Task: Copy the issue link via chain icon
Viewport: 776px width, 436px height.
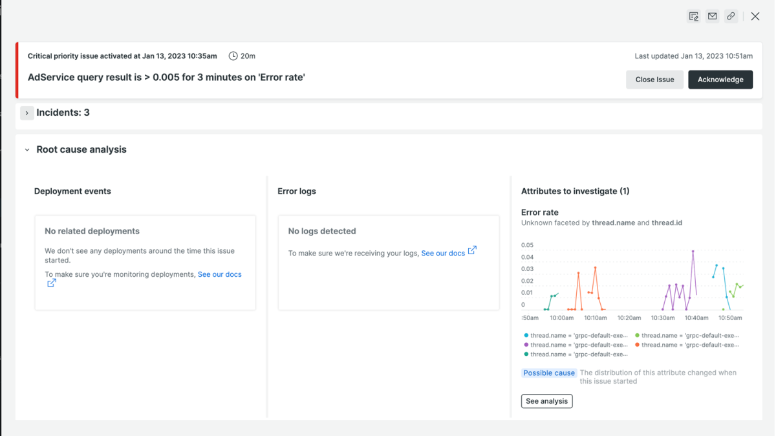Action: (x=731, y=16)
